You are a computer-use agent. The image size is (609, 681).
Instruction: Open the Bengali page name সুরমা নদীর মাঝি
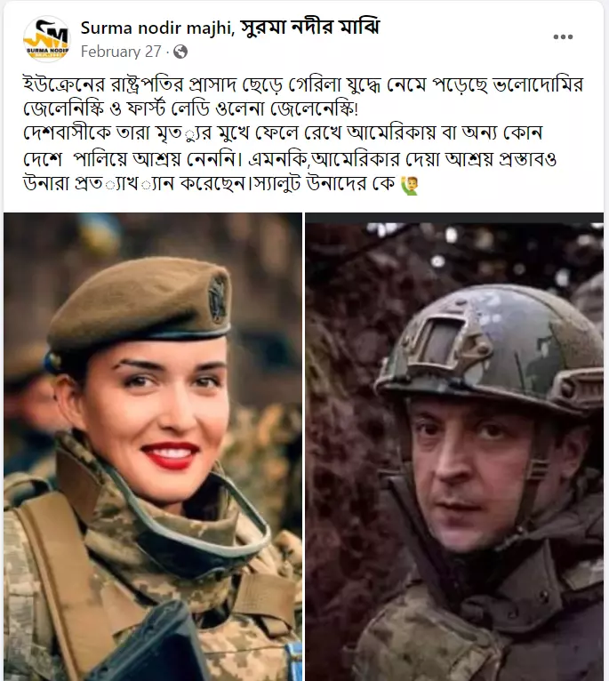tap(310, 28)
